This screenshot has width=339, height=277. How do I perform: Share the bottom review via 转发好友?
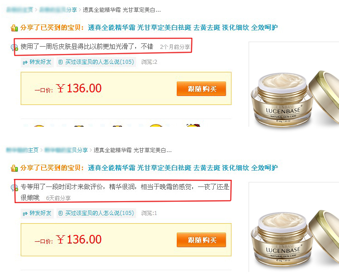click(x=37, y=213)
